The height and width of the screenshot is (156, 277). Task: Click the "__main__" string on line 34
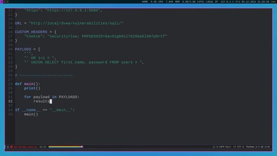[x=61, y=110]
